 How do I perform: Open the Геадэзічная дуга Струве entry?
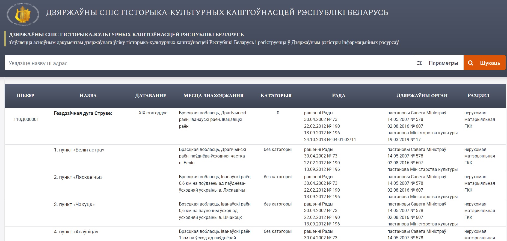point(83,113)
